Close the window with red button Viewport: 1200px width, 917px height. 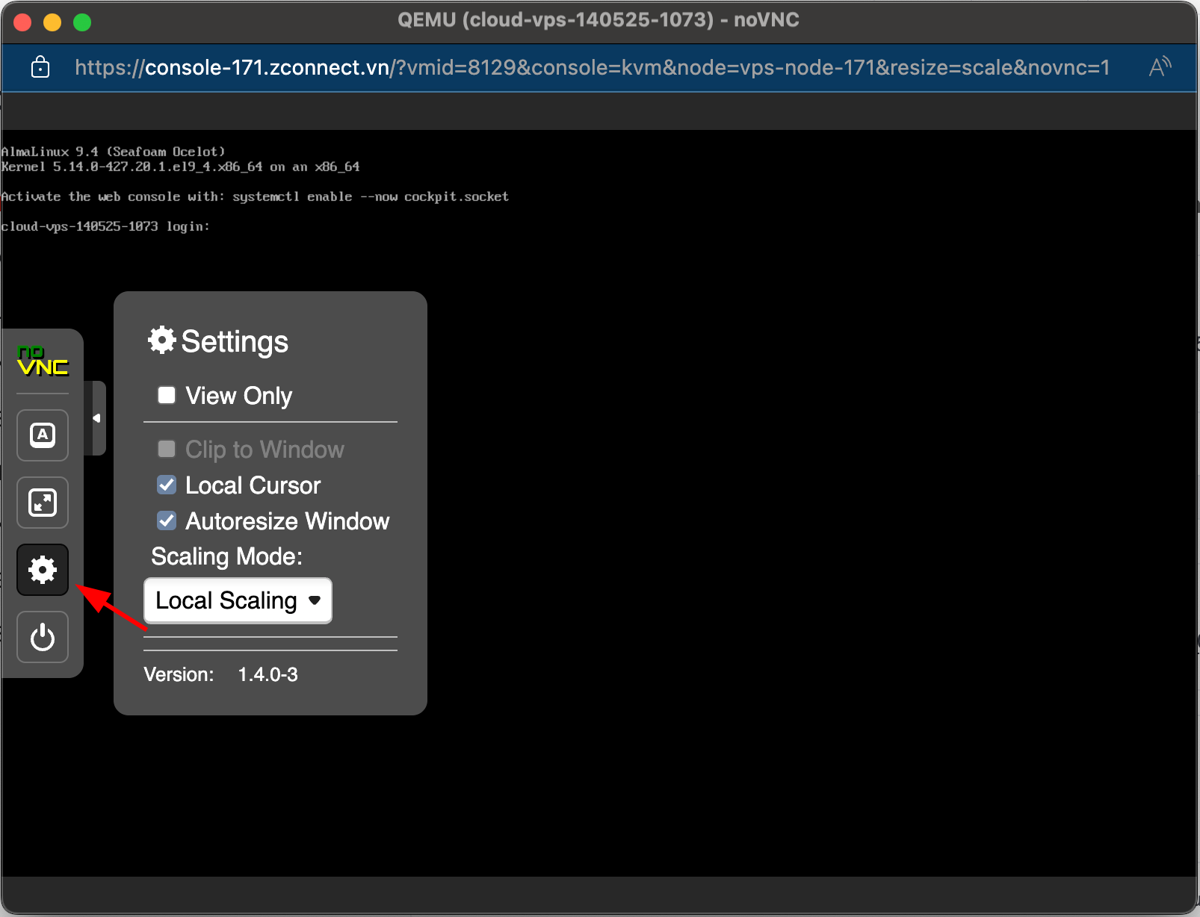coord(22,22)
